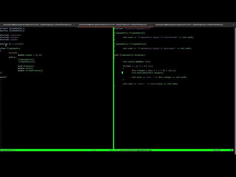Close the middle active terminal tab
This screenshot has height=177, width=236.
[150, 25]
